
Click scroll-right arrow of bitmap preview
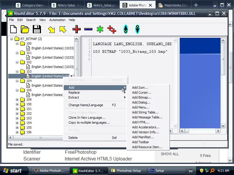tap(218, 131)
